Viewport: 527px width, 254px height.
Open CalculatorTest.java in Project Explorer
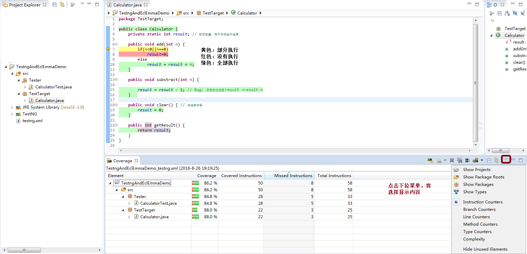[53, 87]
